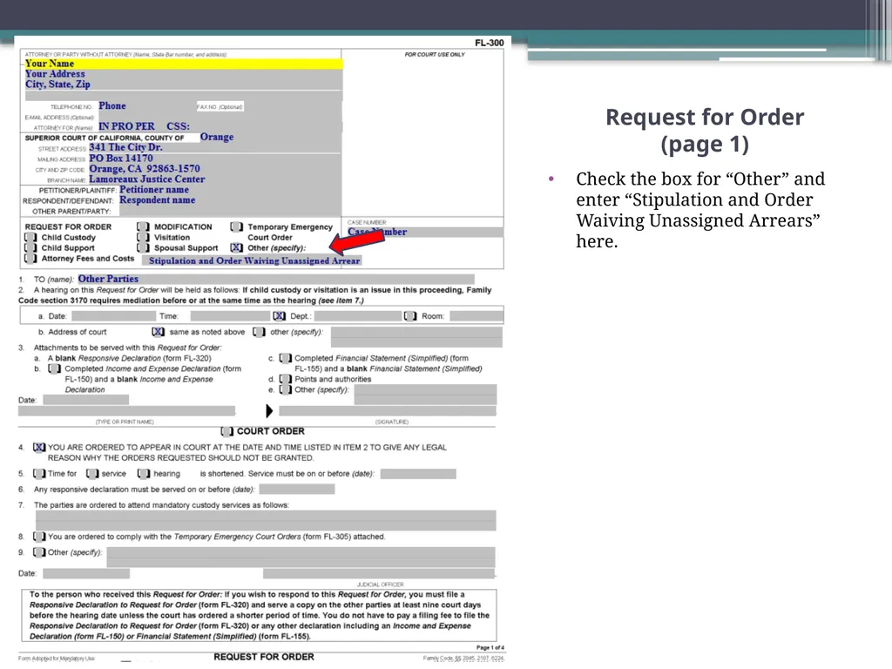Image resolution: width=892 pixels, height=669 pixels.
Task: Check the Child Support checkbox
Action: (x=30, y=248)
